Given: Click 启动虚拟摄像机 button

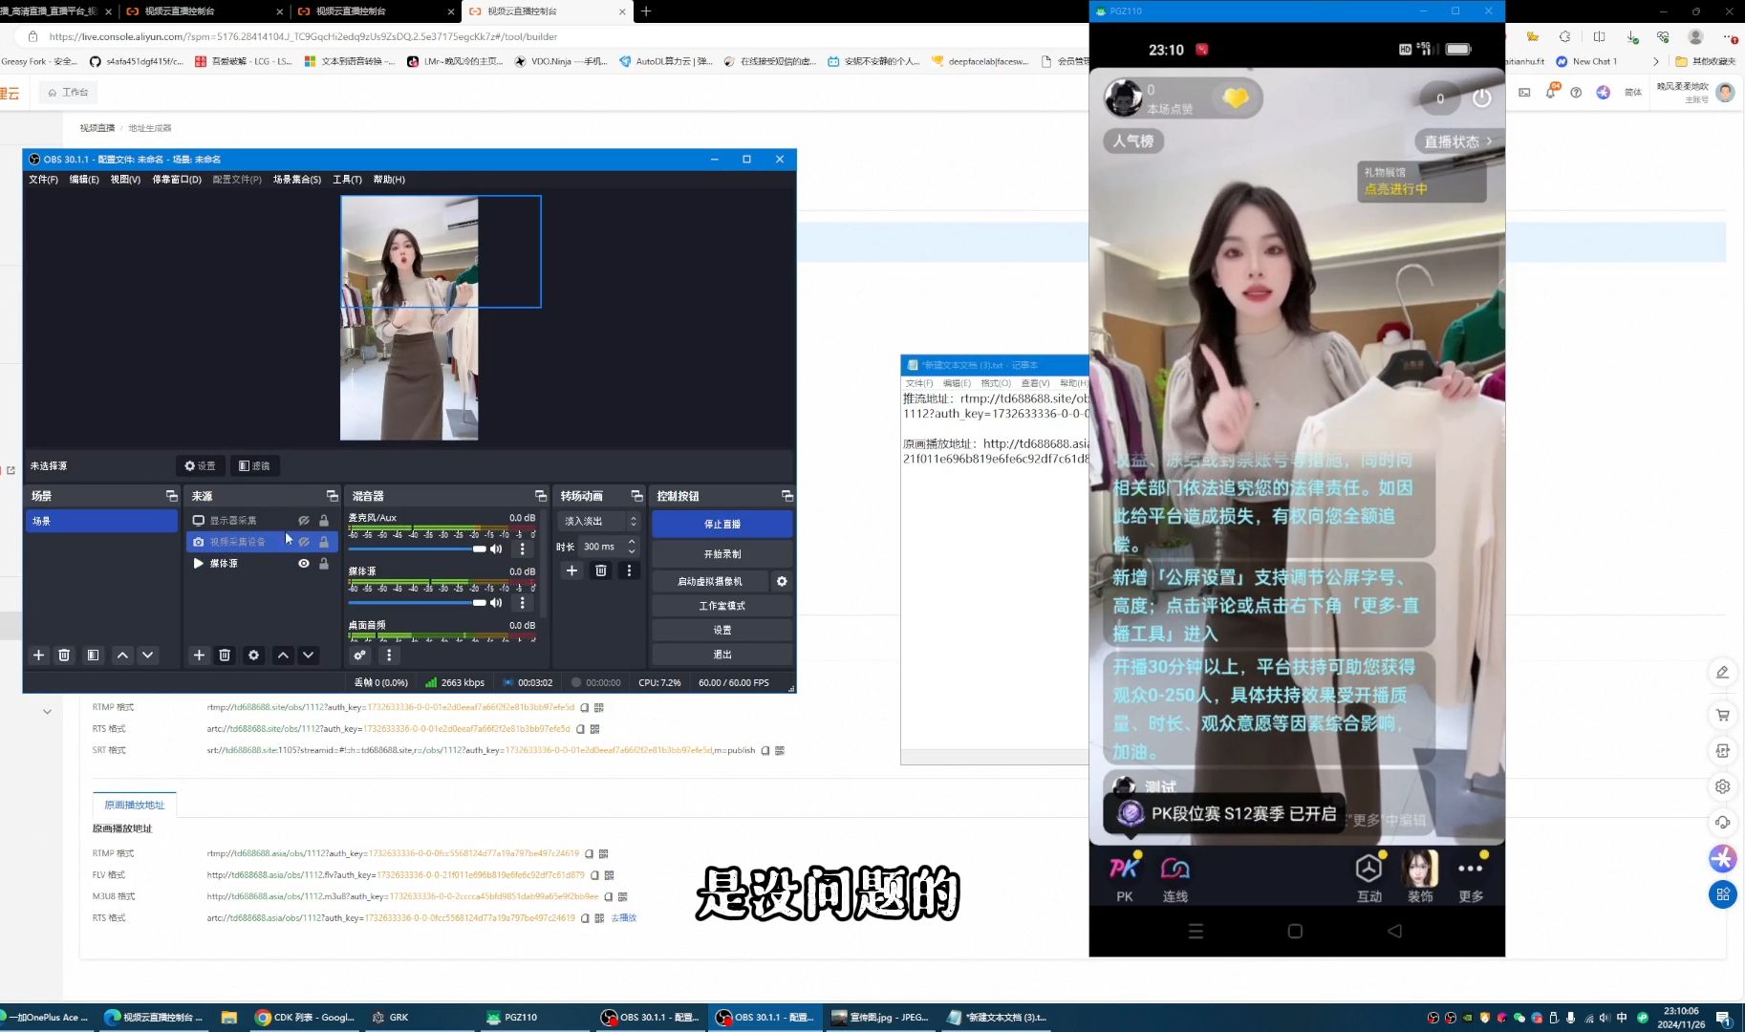Looking at the screenshot, I should point(710,581).
